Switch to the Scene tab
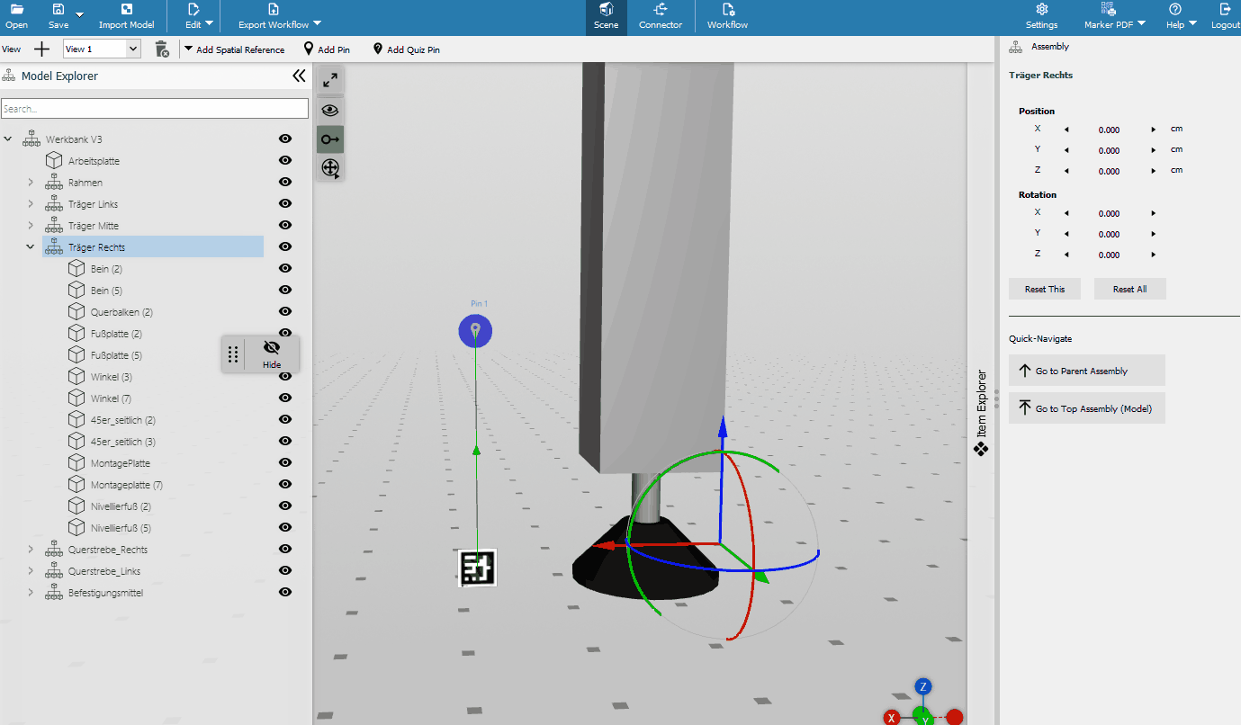The height and width of the screenshot is (725, 1241). [x=607, y=17]
